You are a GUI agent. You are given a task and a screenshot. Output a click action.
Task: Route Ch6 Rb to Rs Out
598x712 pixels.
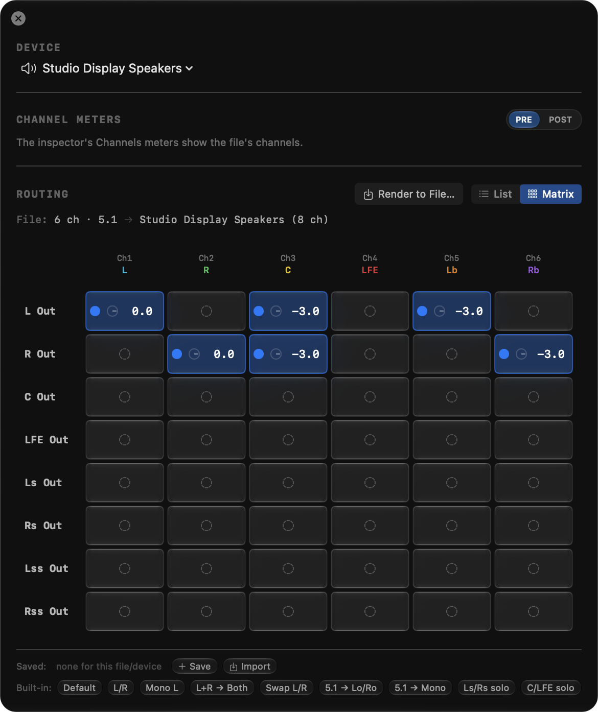click(x=534, y=526)
